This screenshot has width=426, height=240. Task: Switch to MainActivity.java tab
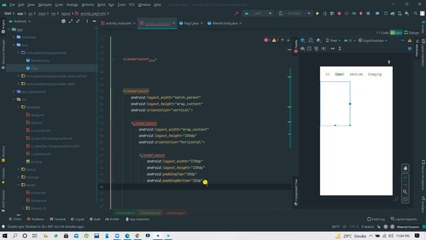(x=225, y=23)
